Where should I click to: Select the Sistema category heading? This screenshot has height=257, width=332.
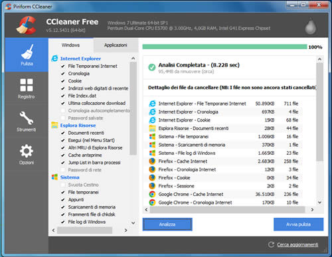coord(70,177)
